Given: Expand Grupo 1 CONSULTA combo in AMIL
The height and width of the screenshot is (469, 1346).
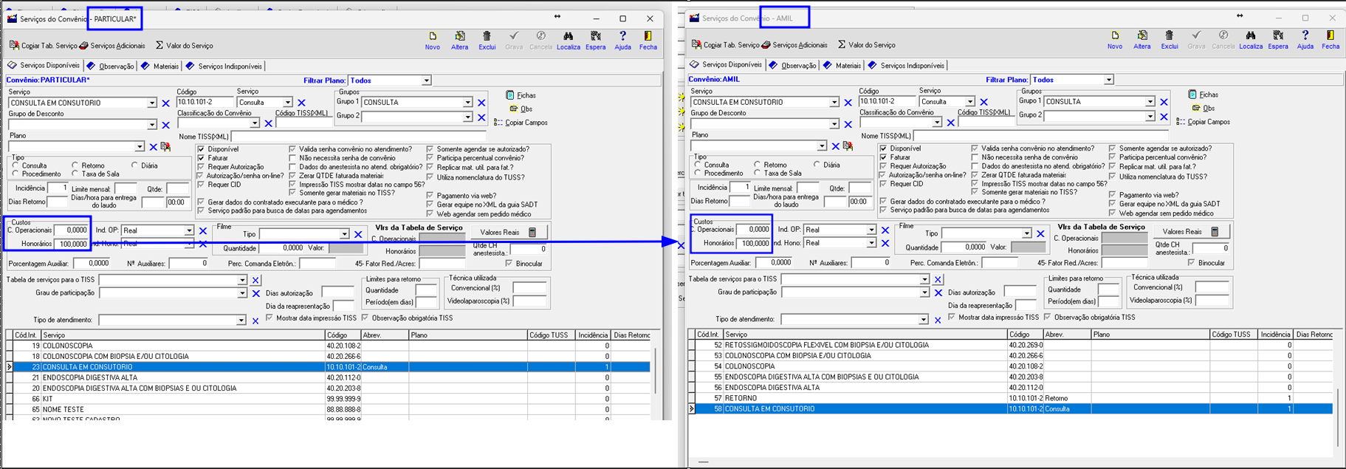Looking at the screenshot, I should click(1150, 102).
